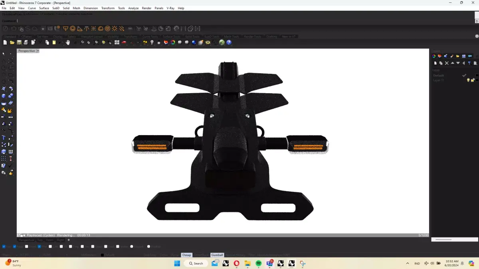Toggle the Osnap button in status bar
Viewport: 479px width, 269px height.
click(186, 255)
